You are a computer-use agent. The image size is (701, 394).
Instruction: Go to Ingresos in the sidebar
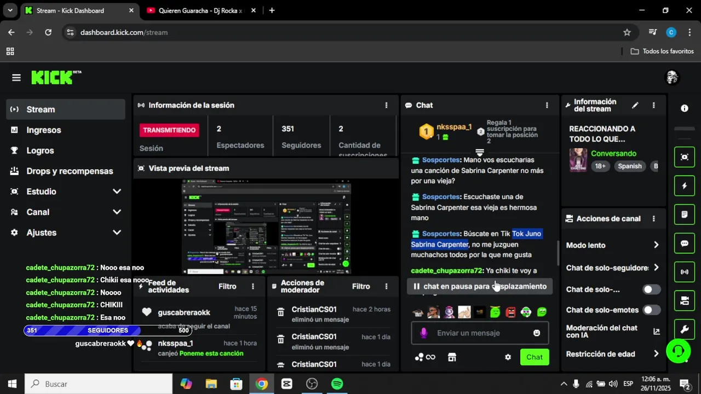(x=66, y=130)
